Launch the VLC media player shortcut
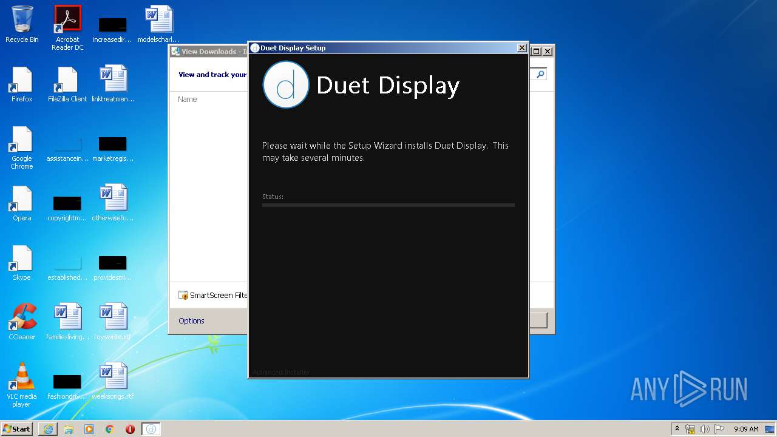Viewport: 777px width, 437px height. pyautogui.click(x=22, y=385)
